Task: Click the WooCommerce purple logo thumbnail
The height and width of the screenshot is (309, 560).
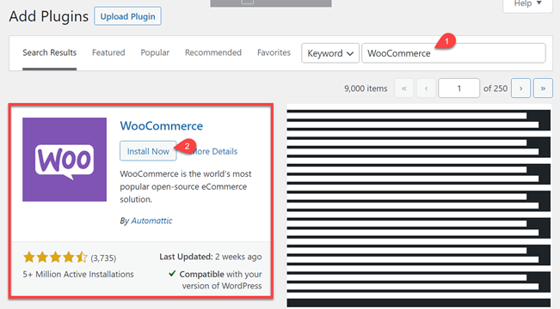Action: 65,160
